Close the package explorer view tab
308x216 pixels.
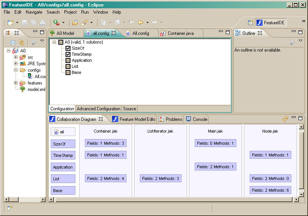[x=17, y=33]
